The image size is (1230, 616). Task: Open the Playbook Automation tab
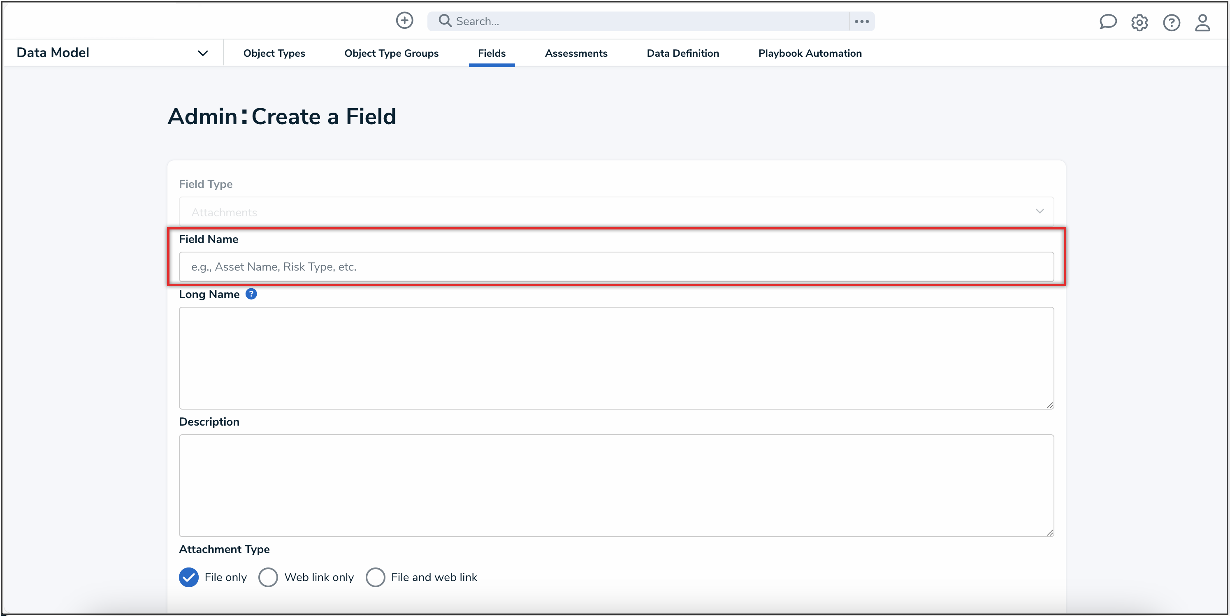coord(810,53)
